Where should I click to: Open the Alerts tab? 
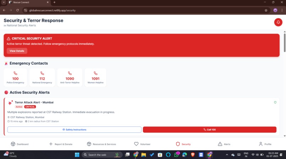pos(224,144)
